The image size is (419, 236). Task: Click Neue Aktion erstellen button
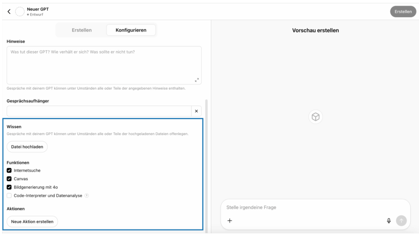32,222
